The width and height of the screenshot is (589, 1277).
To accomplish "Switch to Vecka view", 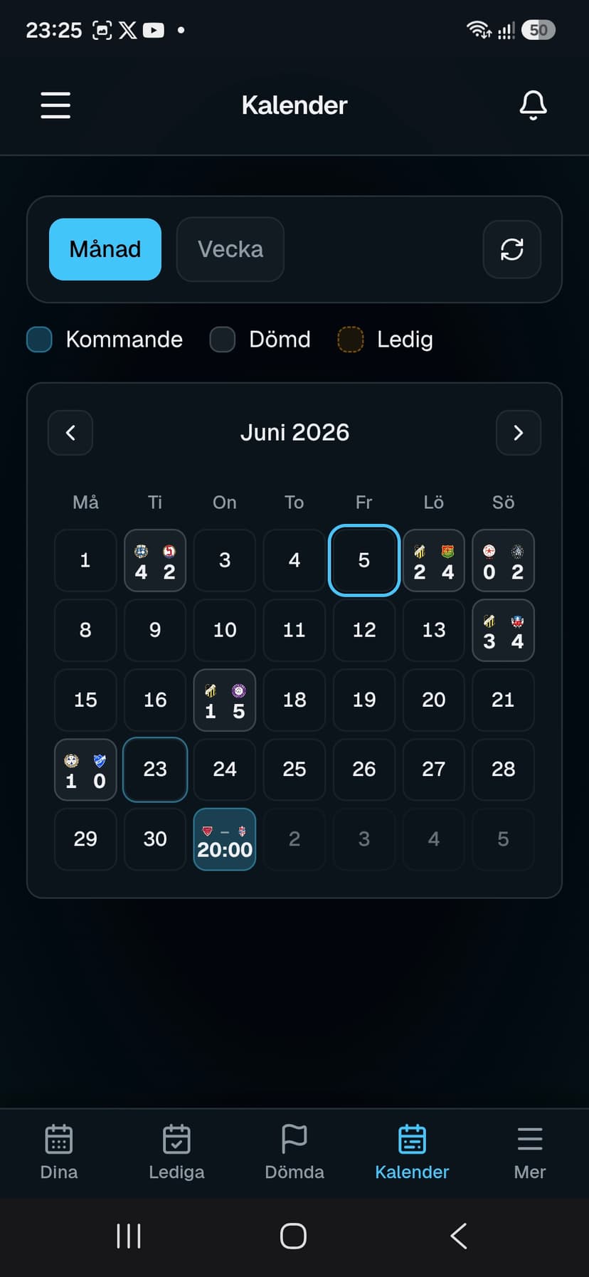I will click(230, 249).
